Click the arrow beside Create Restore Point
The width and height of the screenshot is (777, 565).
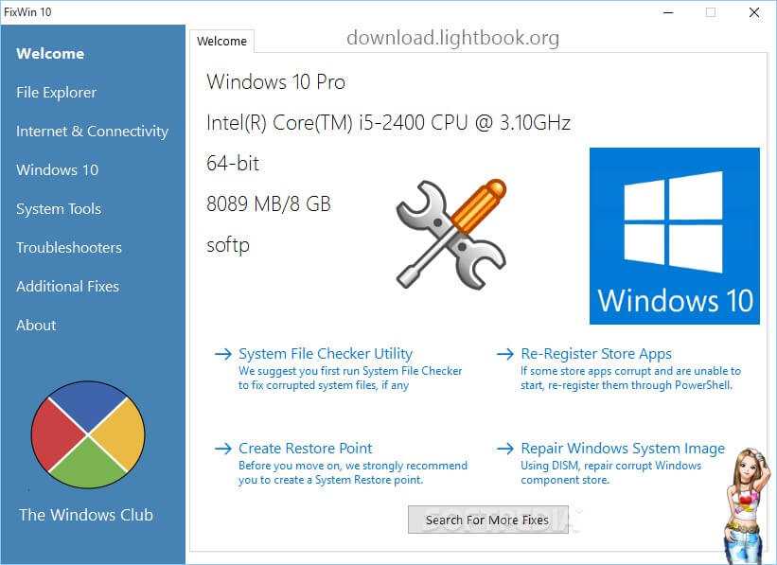[223, 449]
